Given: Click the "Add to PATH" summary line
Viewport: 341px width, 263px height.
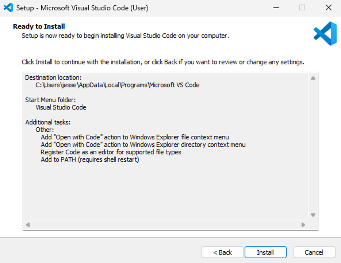Looking at the screenshot, I should coord(90,159).
